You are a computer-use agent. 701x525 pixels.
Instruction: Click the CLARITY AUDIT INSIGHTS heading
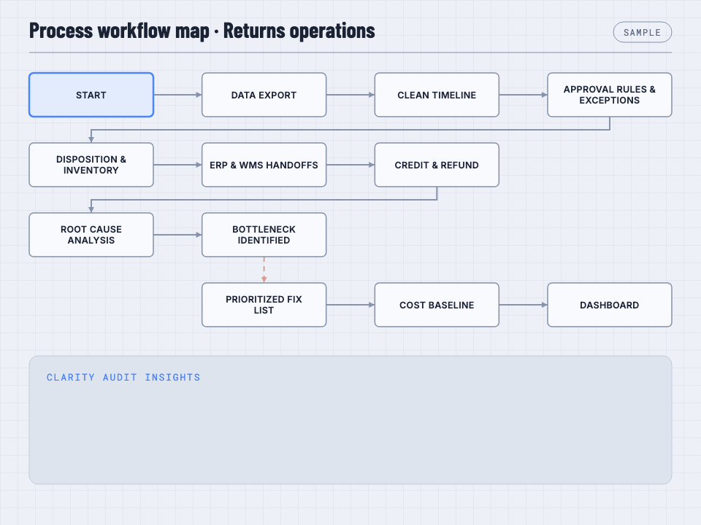[123, 377]
